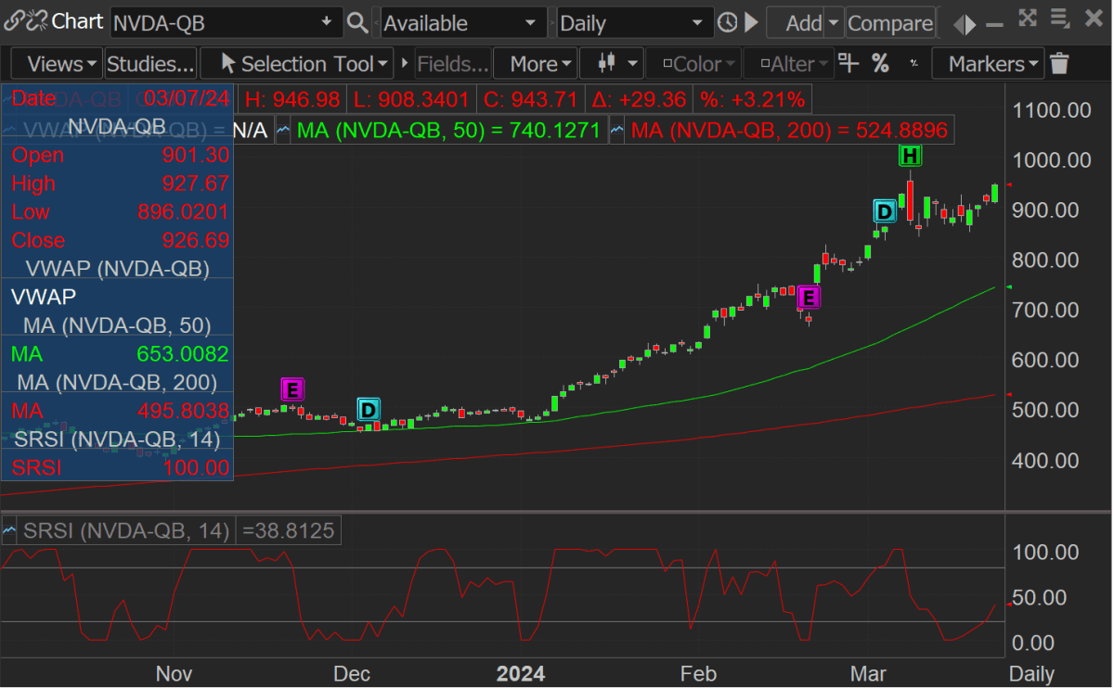This screenshot has height=688, width=1114.
Task: Click the H: 946.98 header value
Action: [x=292, y=98]
